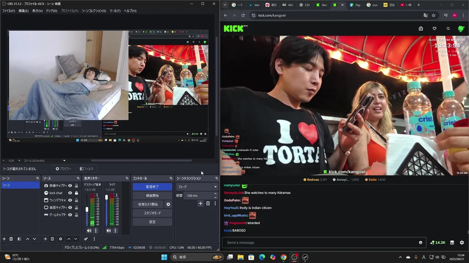Unlock the kick chat source
This screenshot has height=263, width=469.
(76, 193)
